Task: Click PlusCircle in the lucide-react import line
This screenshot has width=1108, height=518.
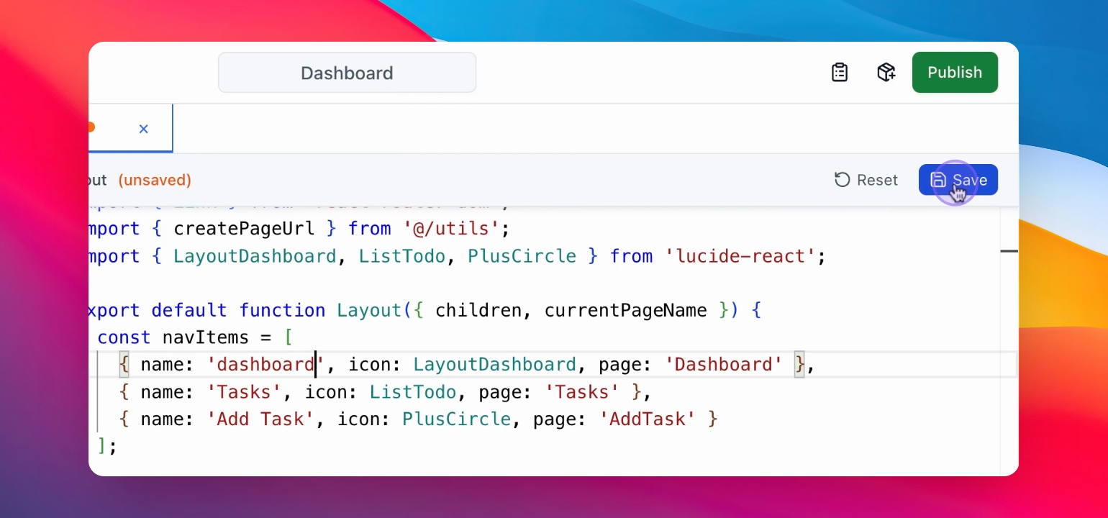Action: pos(522,256)
